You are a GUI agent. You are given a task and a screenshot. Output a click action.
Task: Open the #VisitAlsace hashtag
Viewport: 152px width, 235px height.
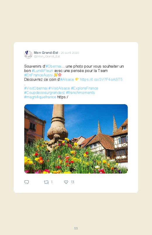[x=59, y=88]
